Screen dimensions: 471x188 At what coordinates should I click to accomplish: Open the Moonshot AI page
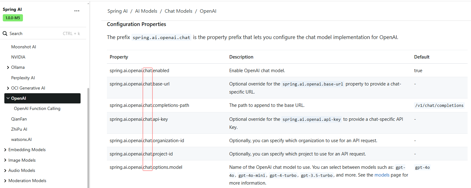pos(24,47)
